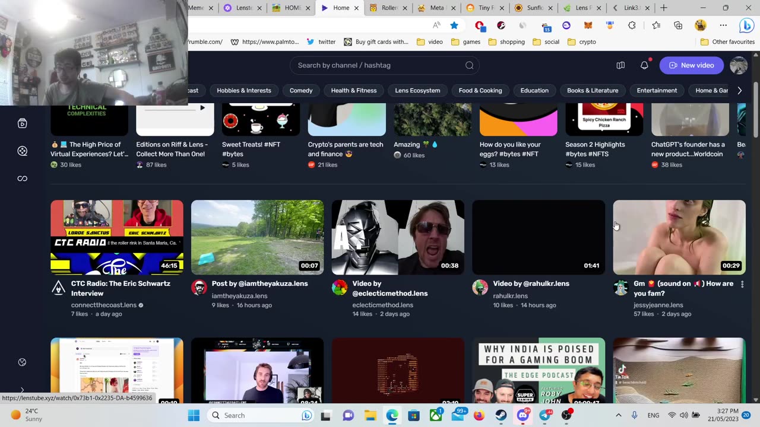The width and height of the screenshot is (760, 427).
Task: Show hidden system tray icons
Action: pos(618,415)
